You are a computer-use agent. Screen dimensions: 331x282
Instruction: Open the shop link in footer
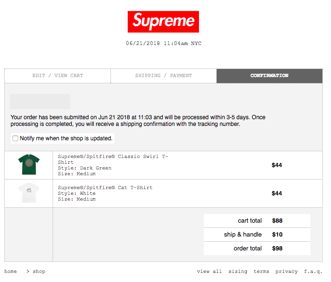pyautogui.click(x=39, y=271)
